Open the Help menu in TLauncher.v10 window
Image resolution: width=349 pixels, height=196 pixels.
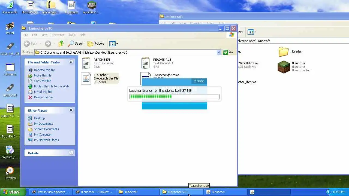(x=82, y=35)
